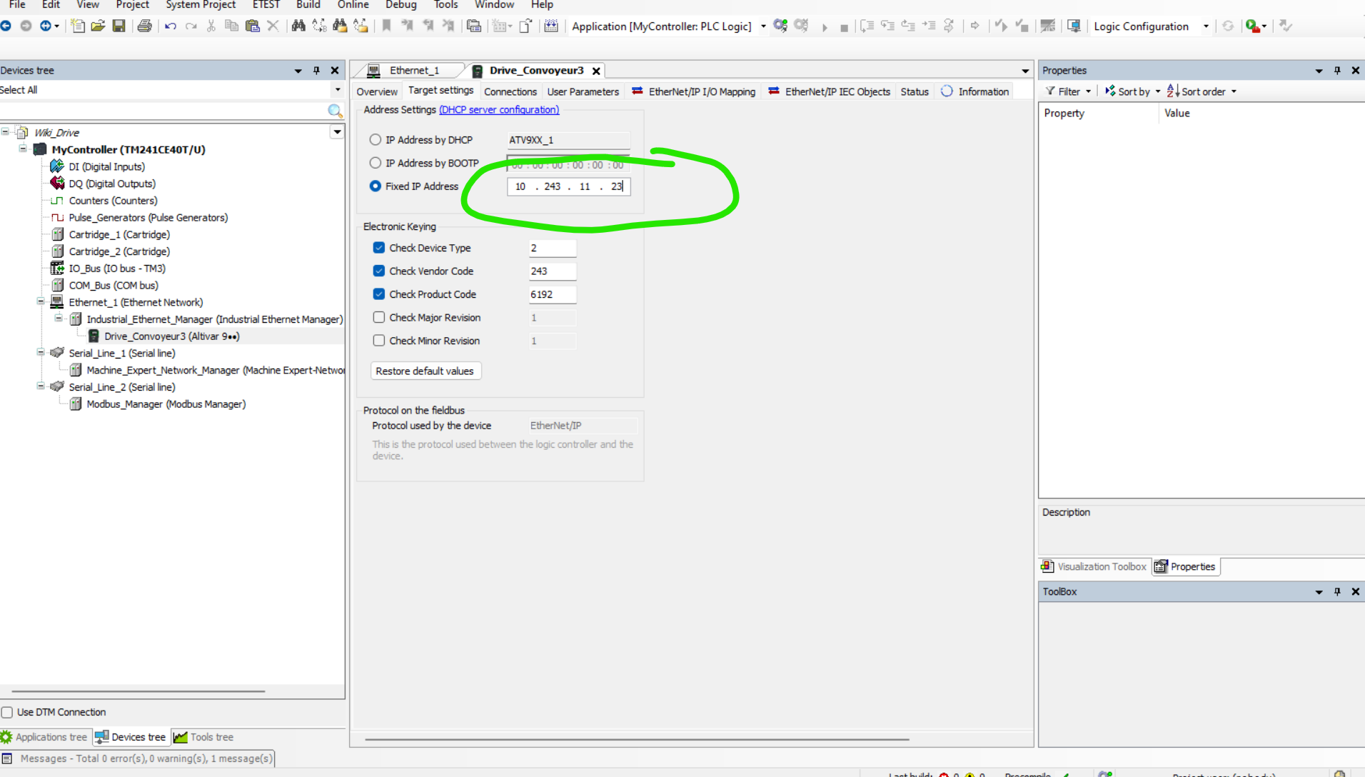Collapse the Ethernet_1 tree node
The height and width of the screenshot is (777, 1365).
[x=41, y=302]
